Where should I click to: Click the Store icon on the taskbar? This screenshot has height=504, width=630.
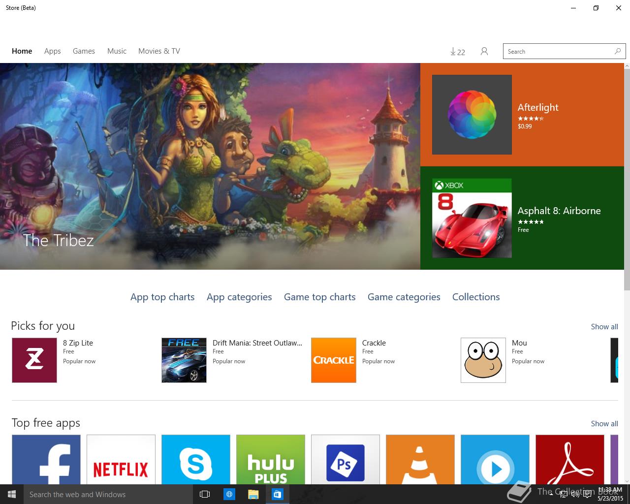coord(278,494)
